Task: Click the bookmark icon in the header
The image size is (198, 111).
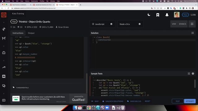Action: (x=158, y=15)
